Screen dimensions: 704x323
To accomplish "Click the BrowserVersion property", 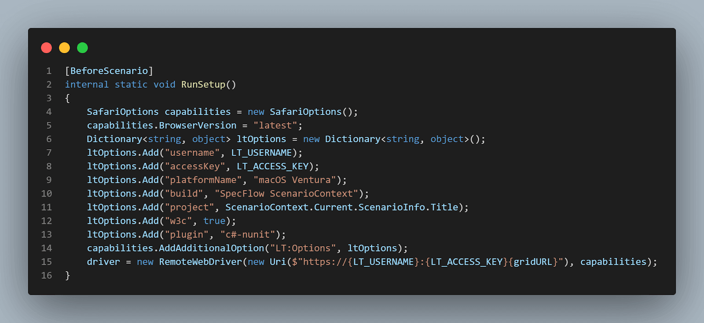I will coord(198,126).
